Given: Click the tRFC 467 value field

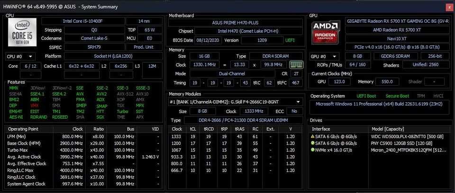Looking at the screenshot, I should pyautogui.click(x=296, y=83).
